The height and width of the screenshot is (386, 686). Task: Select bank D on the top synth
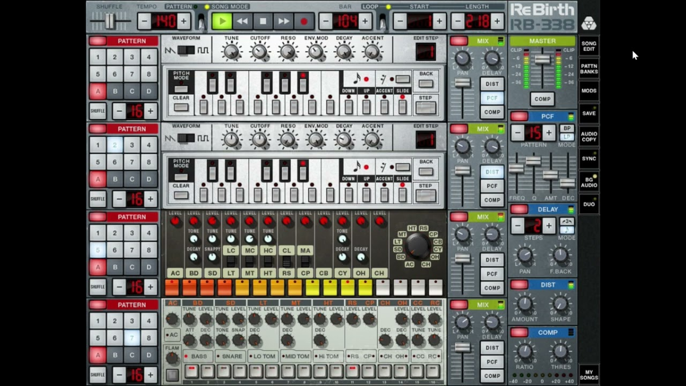point(149,91)
